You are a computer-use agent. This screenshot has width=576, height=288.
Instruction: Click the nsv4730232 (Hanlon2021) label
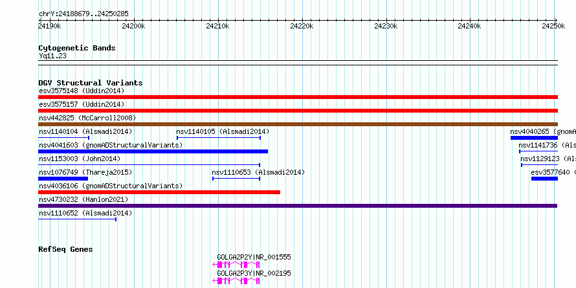click(83, 199)
